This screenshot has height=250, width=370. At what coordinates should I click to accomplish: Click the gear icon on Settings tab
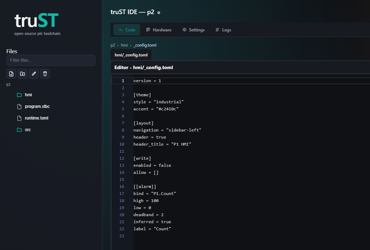(184, 30)
